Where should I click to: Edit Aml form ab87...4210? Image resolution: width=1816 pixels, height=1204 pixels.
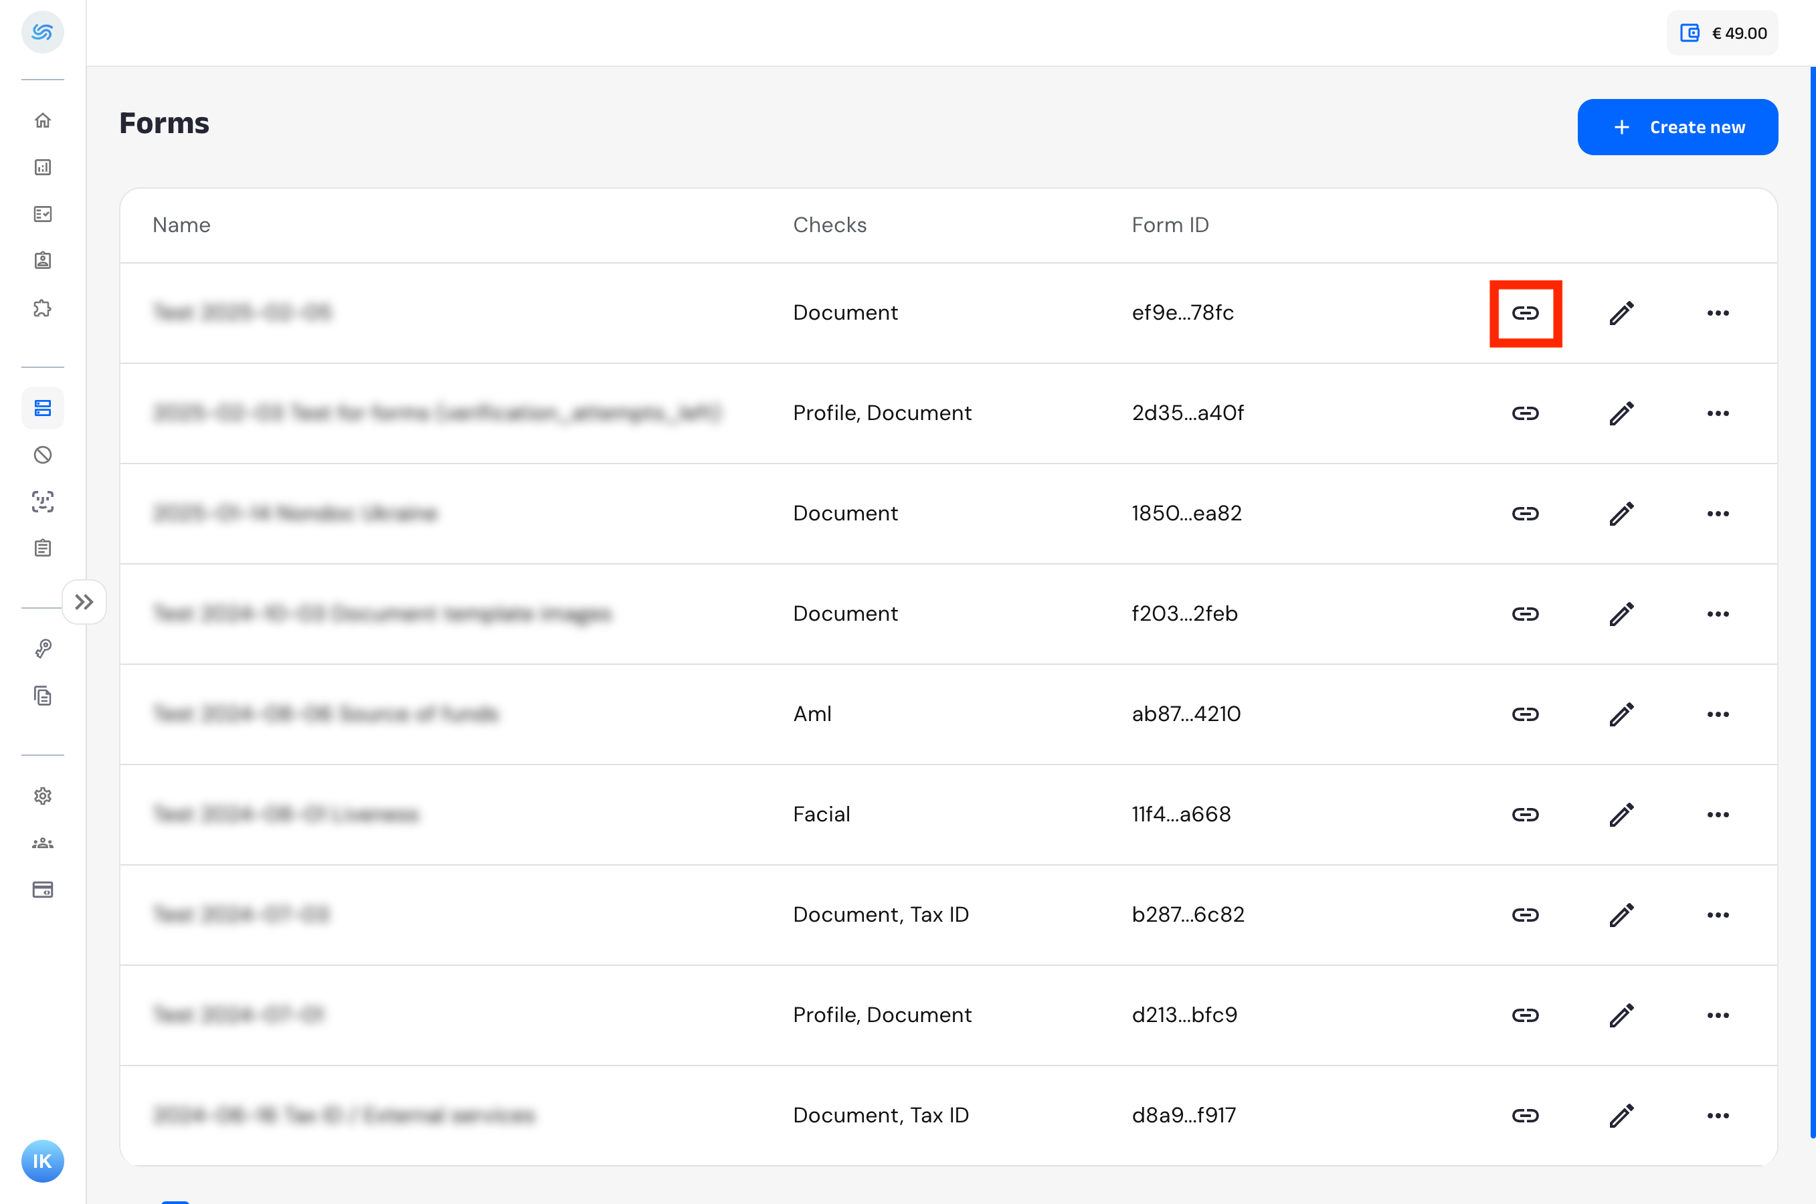tap(1622, 715)
